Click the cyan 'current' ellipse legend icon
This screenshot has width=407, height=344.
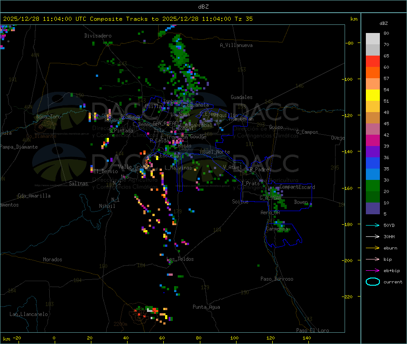click(373, 282)
